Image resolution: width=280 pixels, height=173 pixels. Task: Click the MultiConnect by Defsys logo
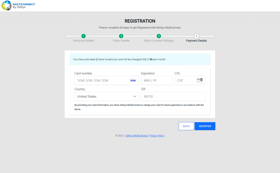pyautogui.click(x=18, y=5)
